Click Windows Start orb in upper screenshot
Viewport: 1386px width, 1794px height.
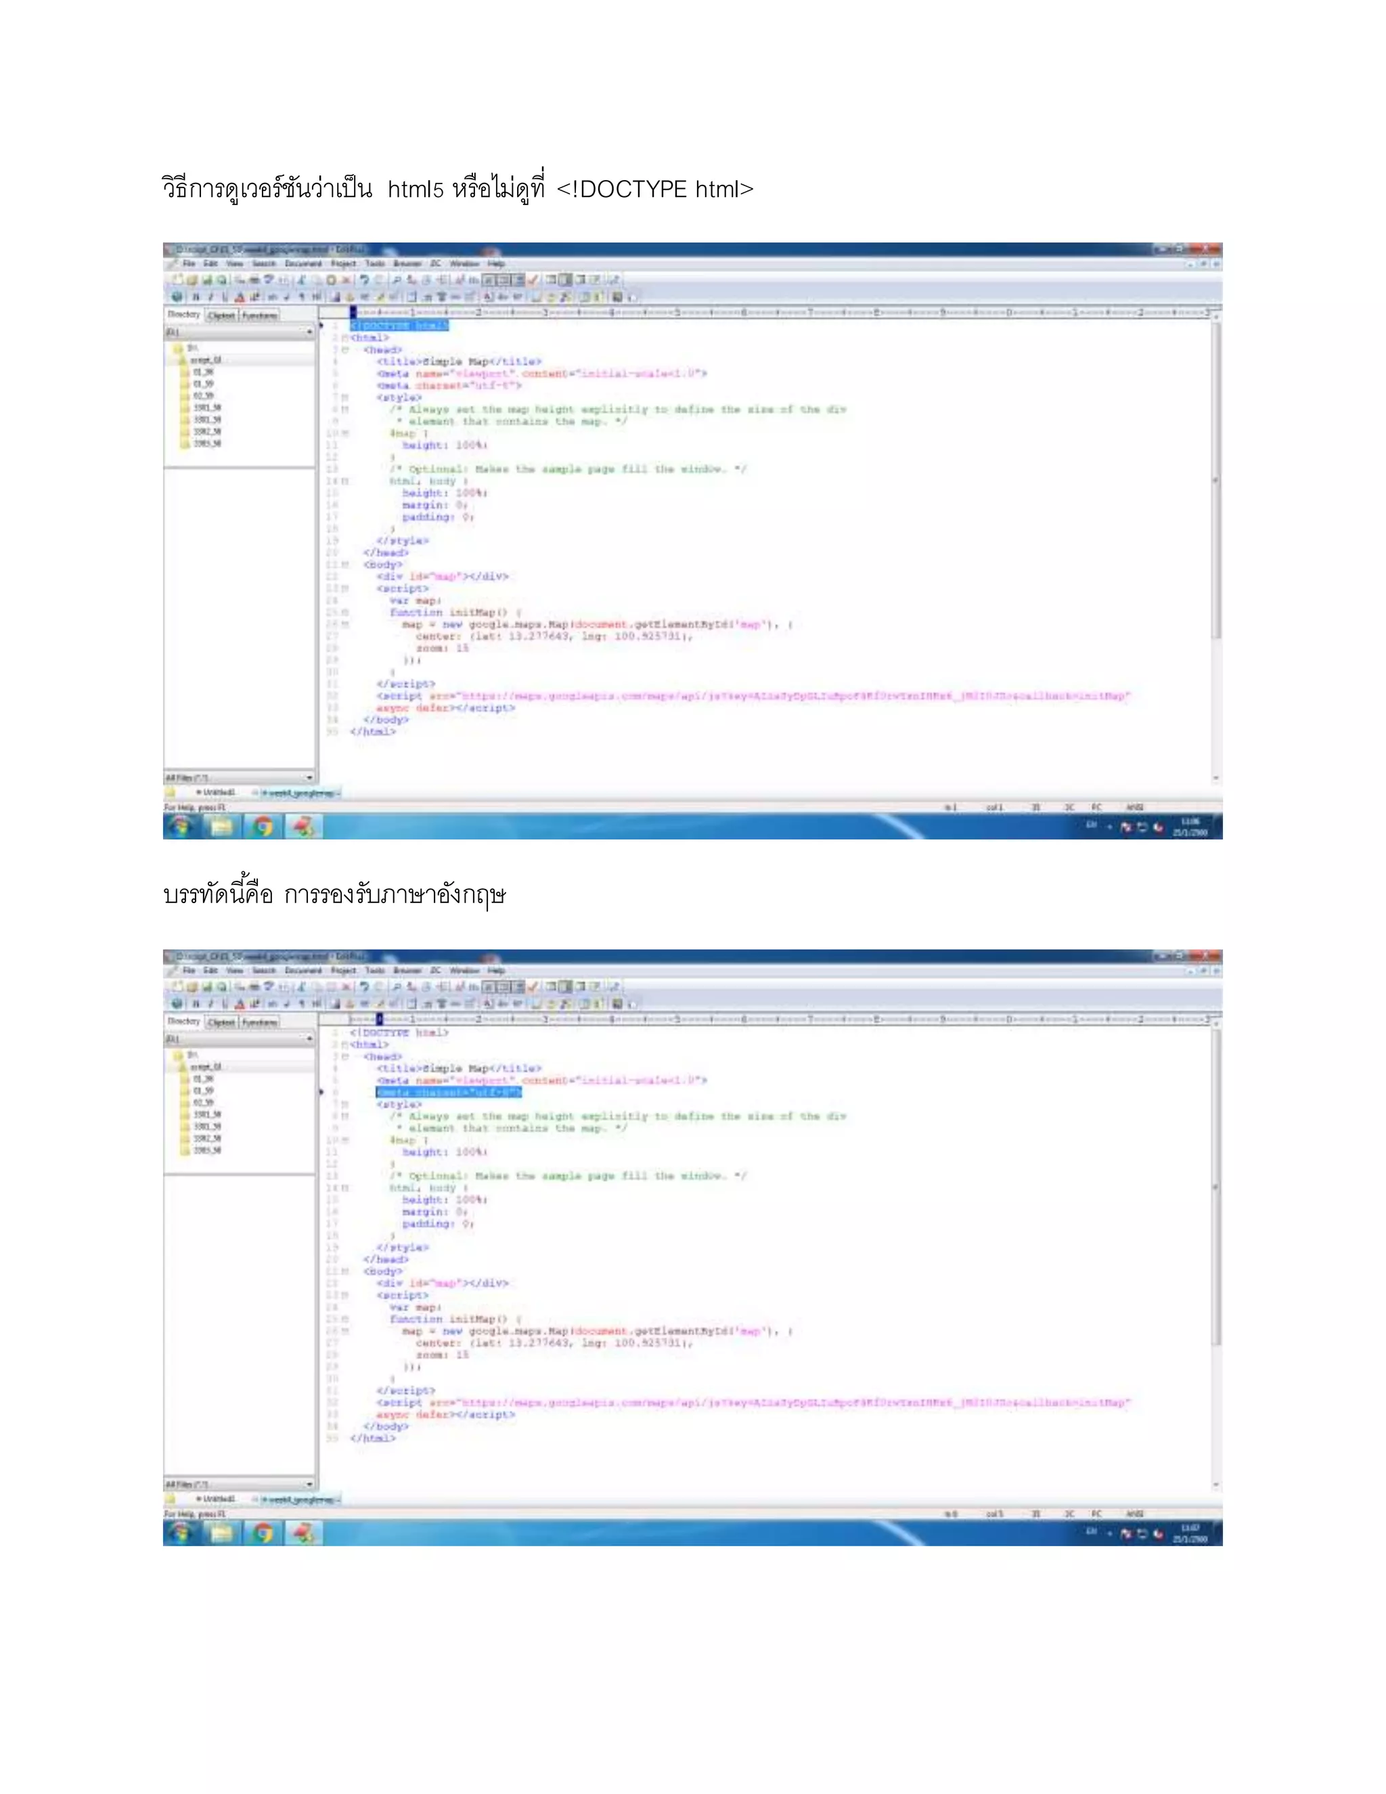[x=181, y=825]
